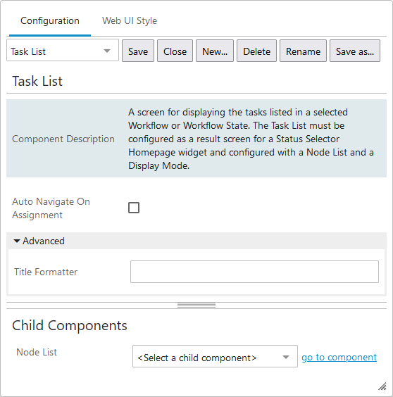Click the Save as... button
This screenshot has width=393, height=397.
[355, 51]
